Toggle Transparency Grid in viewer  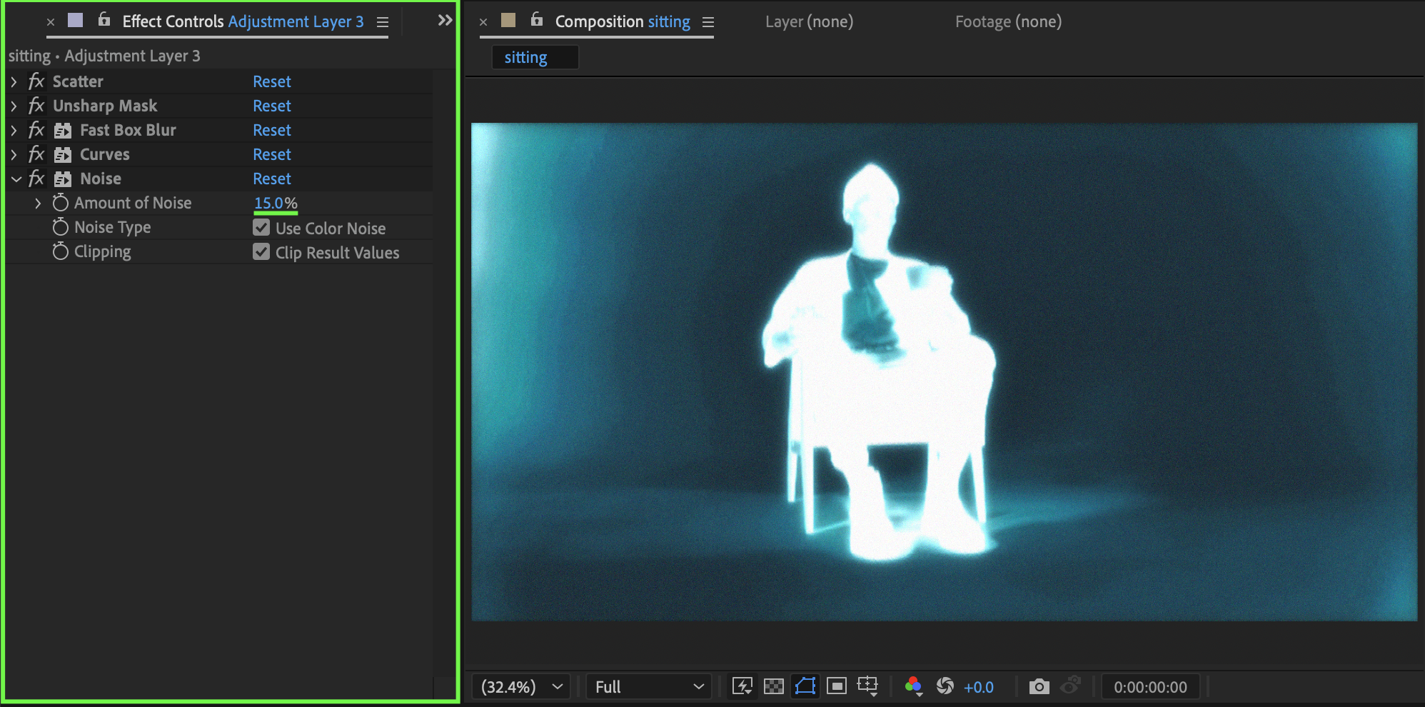[774, 686]
